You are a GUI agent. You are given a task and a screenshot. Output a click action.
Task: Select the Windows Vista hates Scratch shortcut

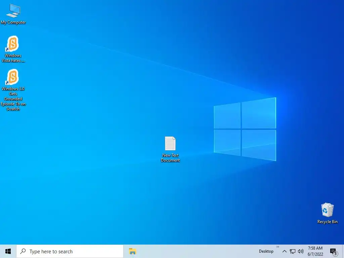(x=13, y=49)
